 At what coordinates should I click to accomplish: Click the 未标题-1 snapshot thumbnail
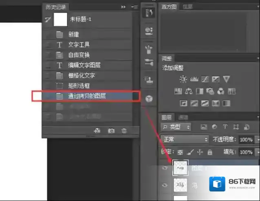60,19
